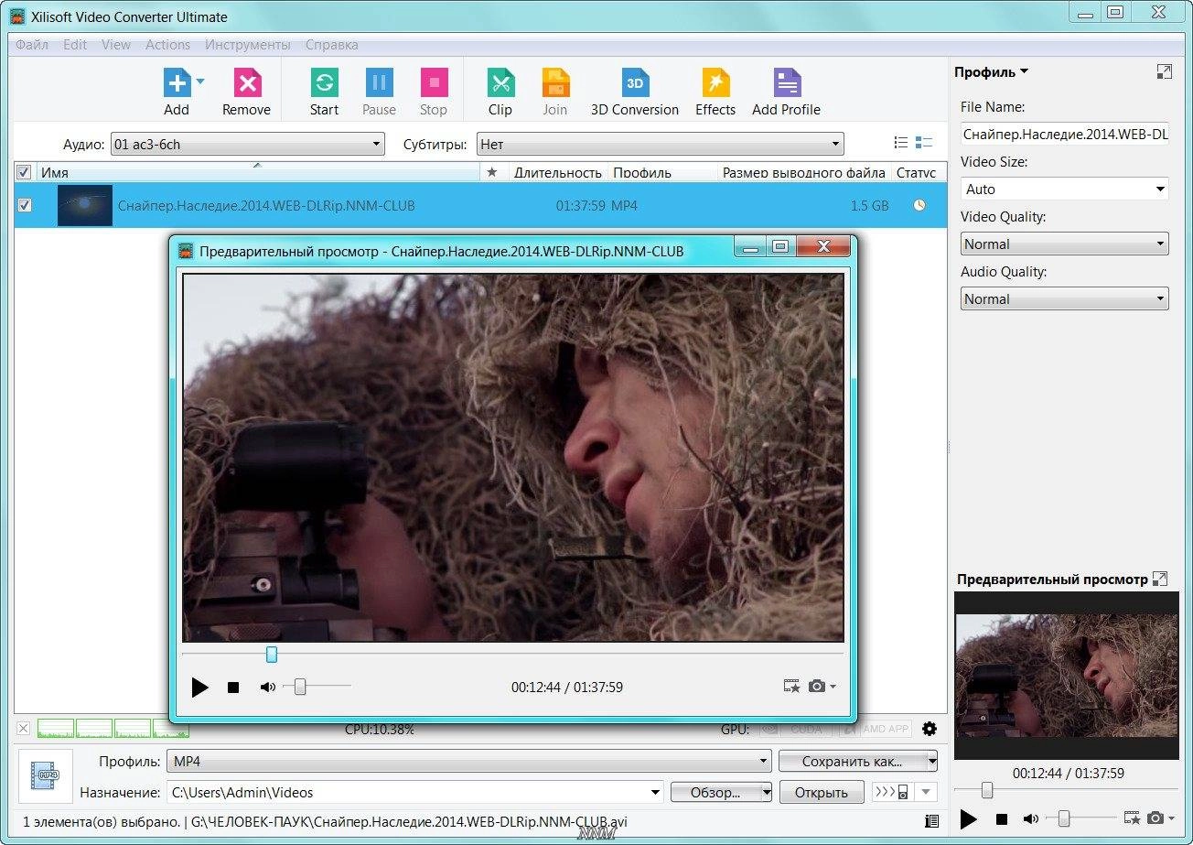Click the Pause toolbar icon
This screenshot has height=845, width=1193.
(379, 83)
